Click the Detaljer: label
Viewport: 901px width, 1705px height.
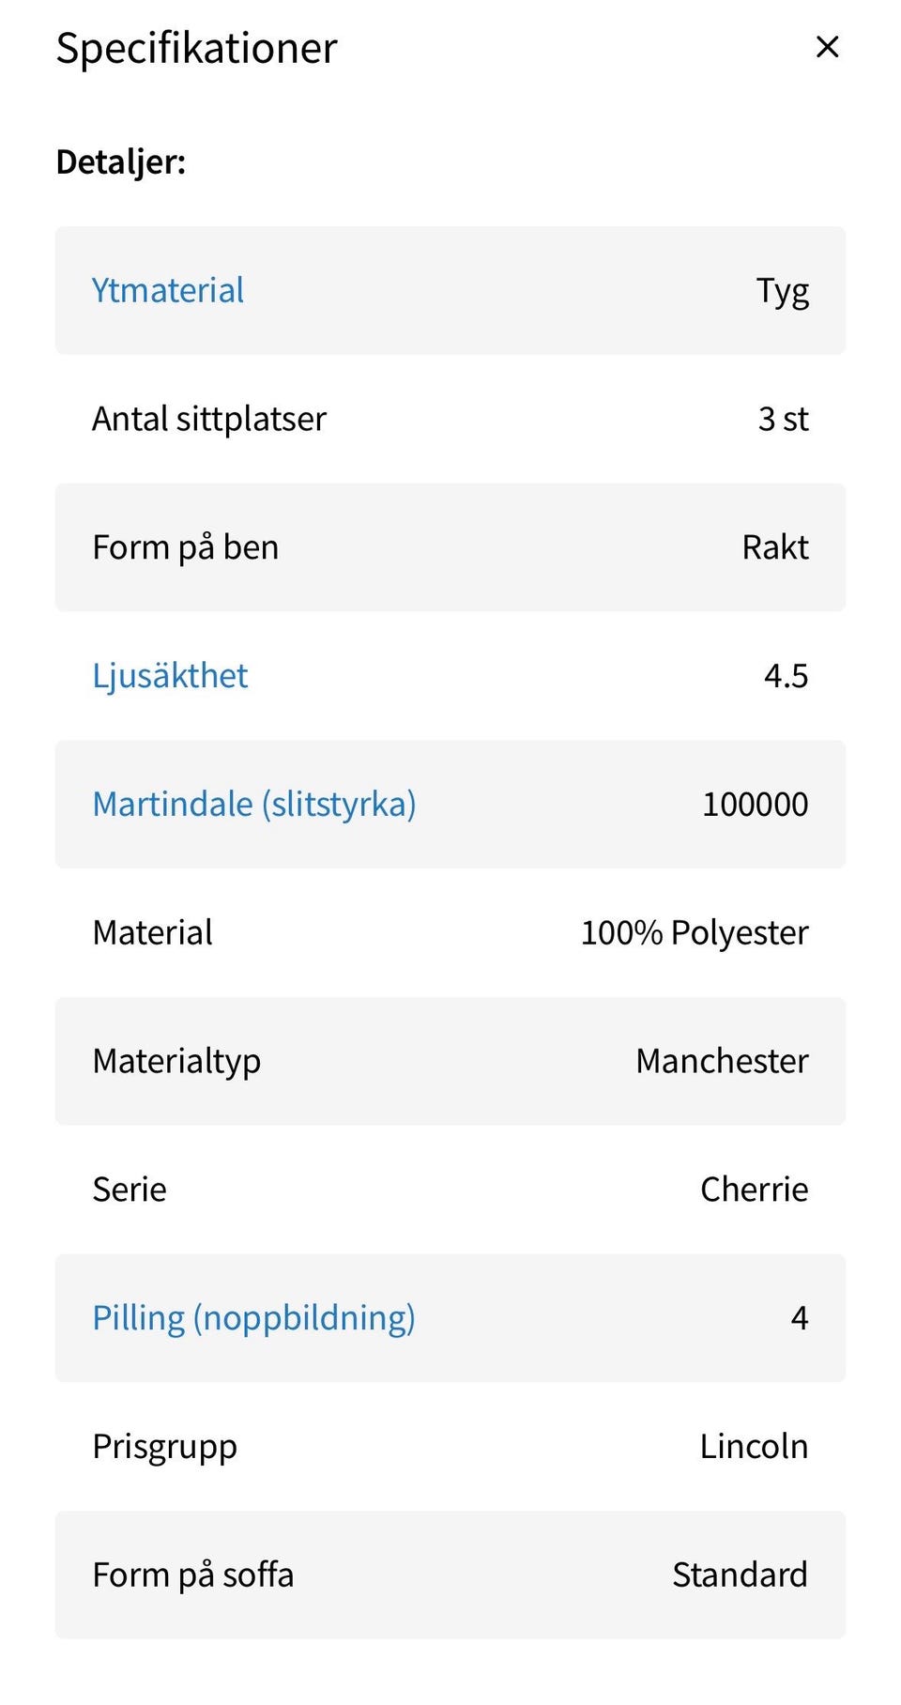[121, 162]
